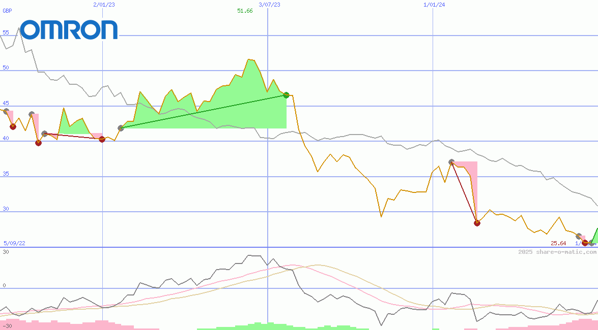
Task: Click the green marker ending the long green trend line
Action: [x=286, y=95]
